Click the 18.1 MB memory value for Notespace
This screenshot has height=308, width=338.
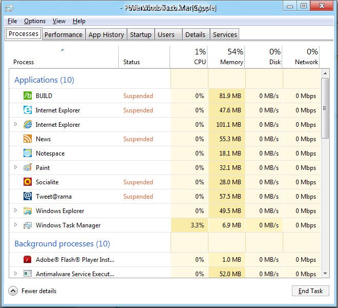coord(230,153)
